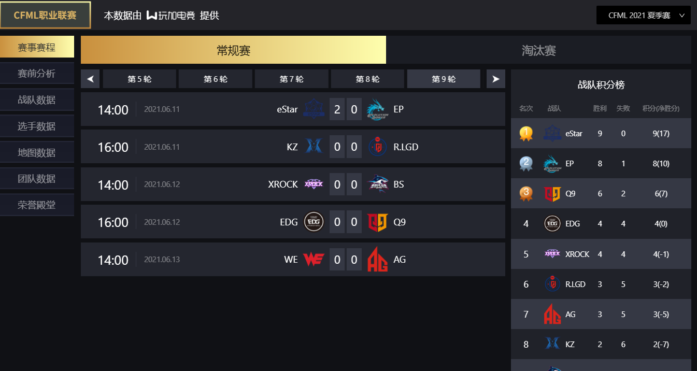Select the R.LGD logo in 16:00 match
The width and height of the screenshot is (697, 371).
[x=377, y=147]
